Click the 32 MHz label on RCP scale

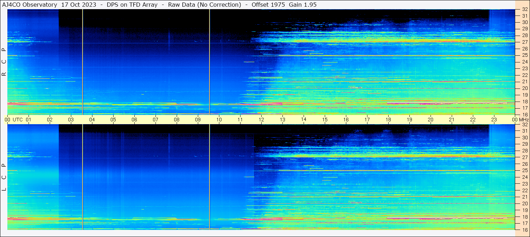(524, 10)
